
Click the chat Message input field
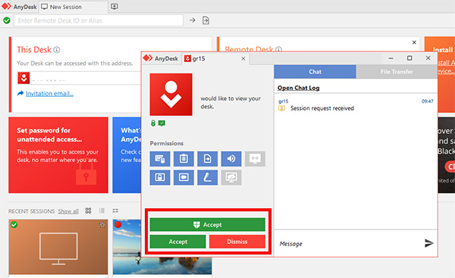[x=348, y=243]
